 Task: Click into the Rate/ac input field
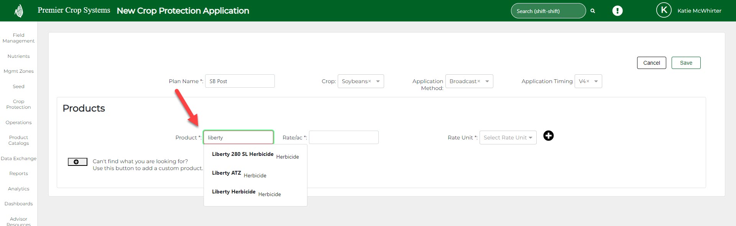(343, 138)
